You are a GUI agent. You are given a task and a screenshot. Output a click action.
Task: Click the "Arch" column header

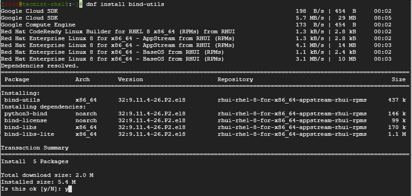(x=82, y=79)
